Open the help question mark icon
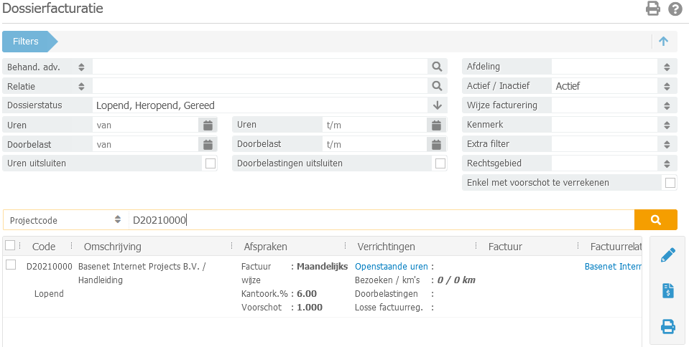Viewport: 689px width, 347px height. click(675, 9)
